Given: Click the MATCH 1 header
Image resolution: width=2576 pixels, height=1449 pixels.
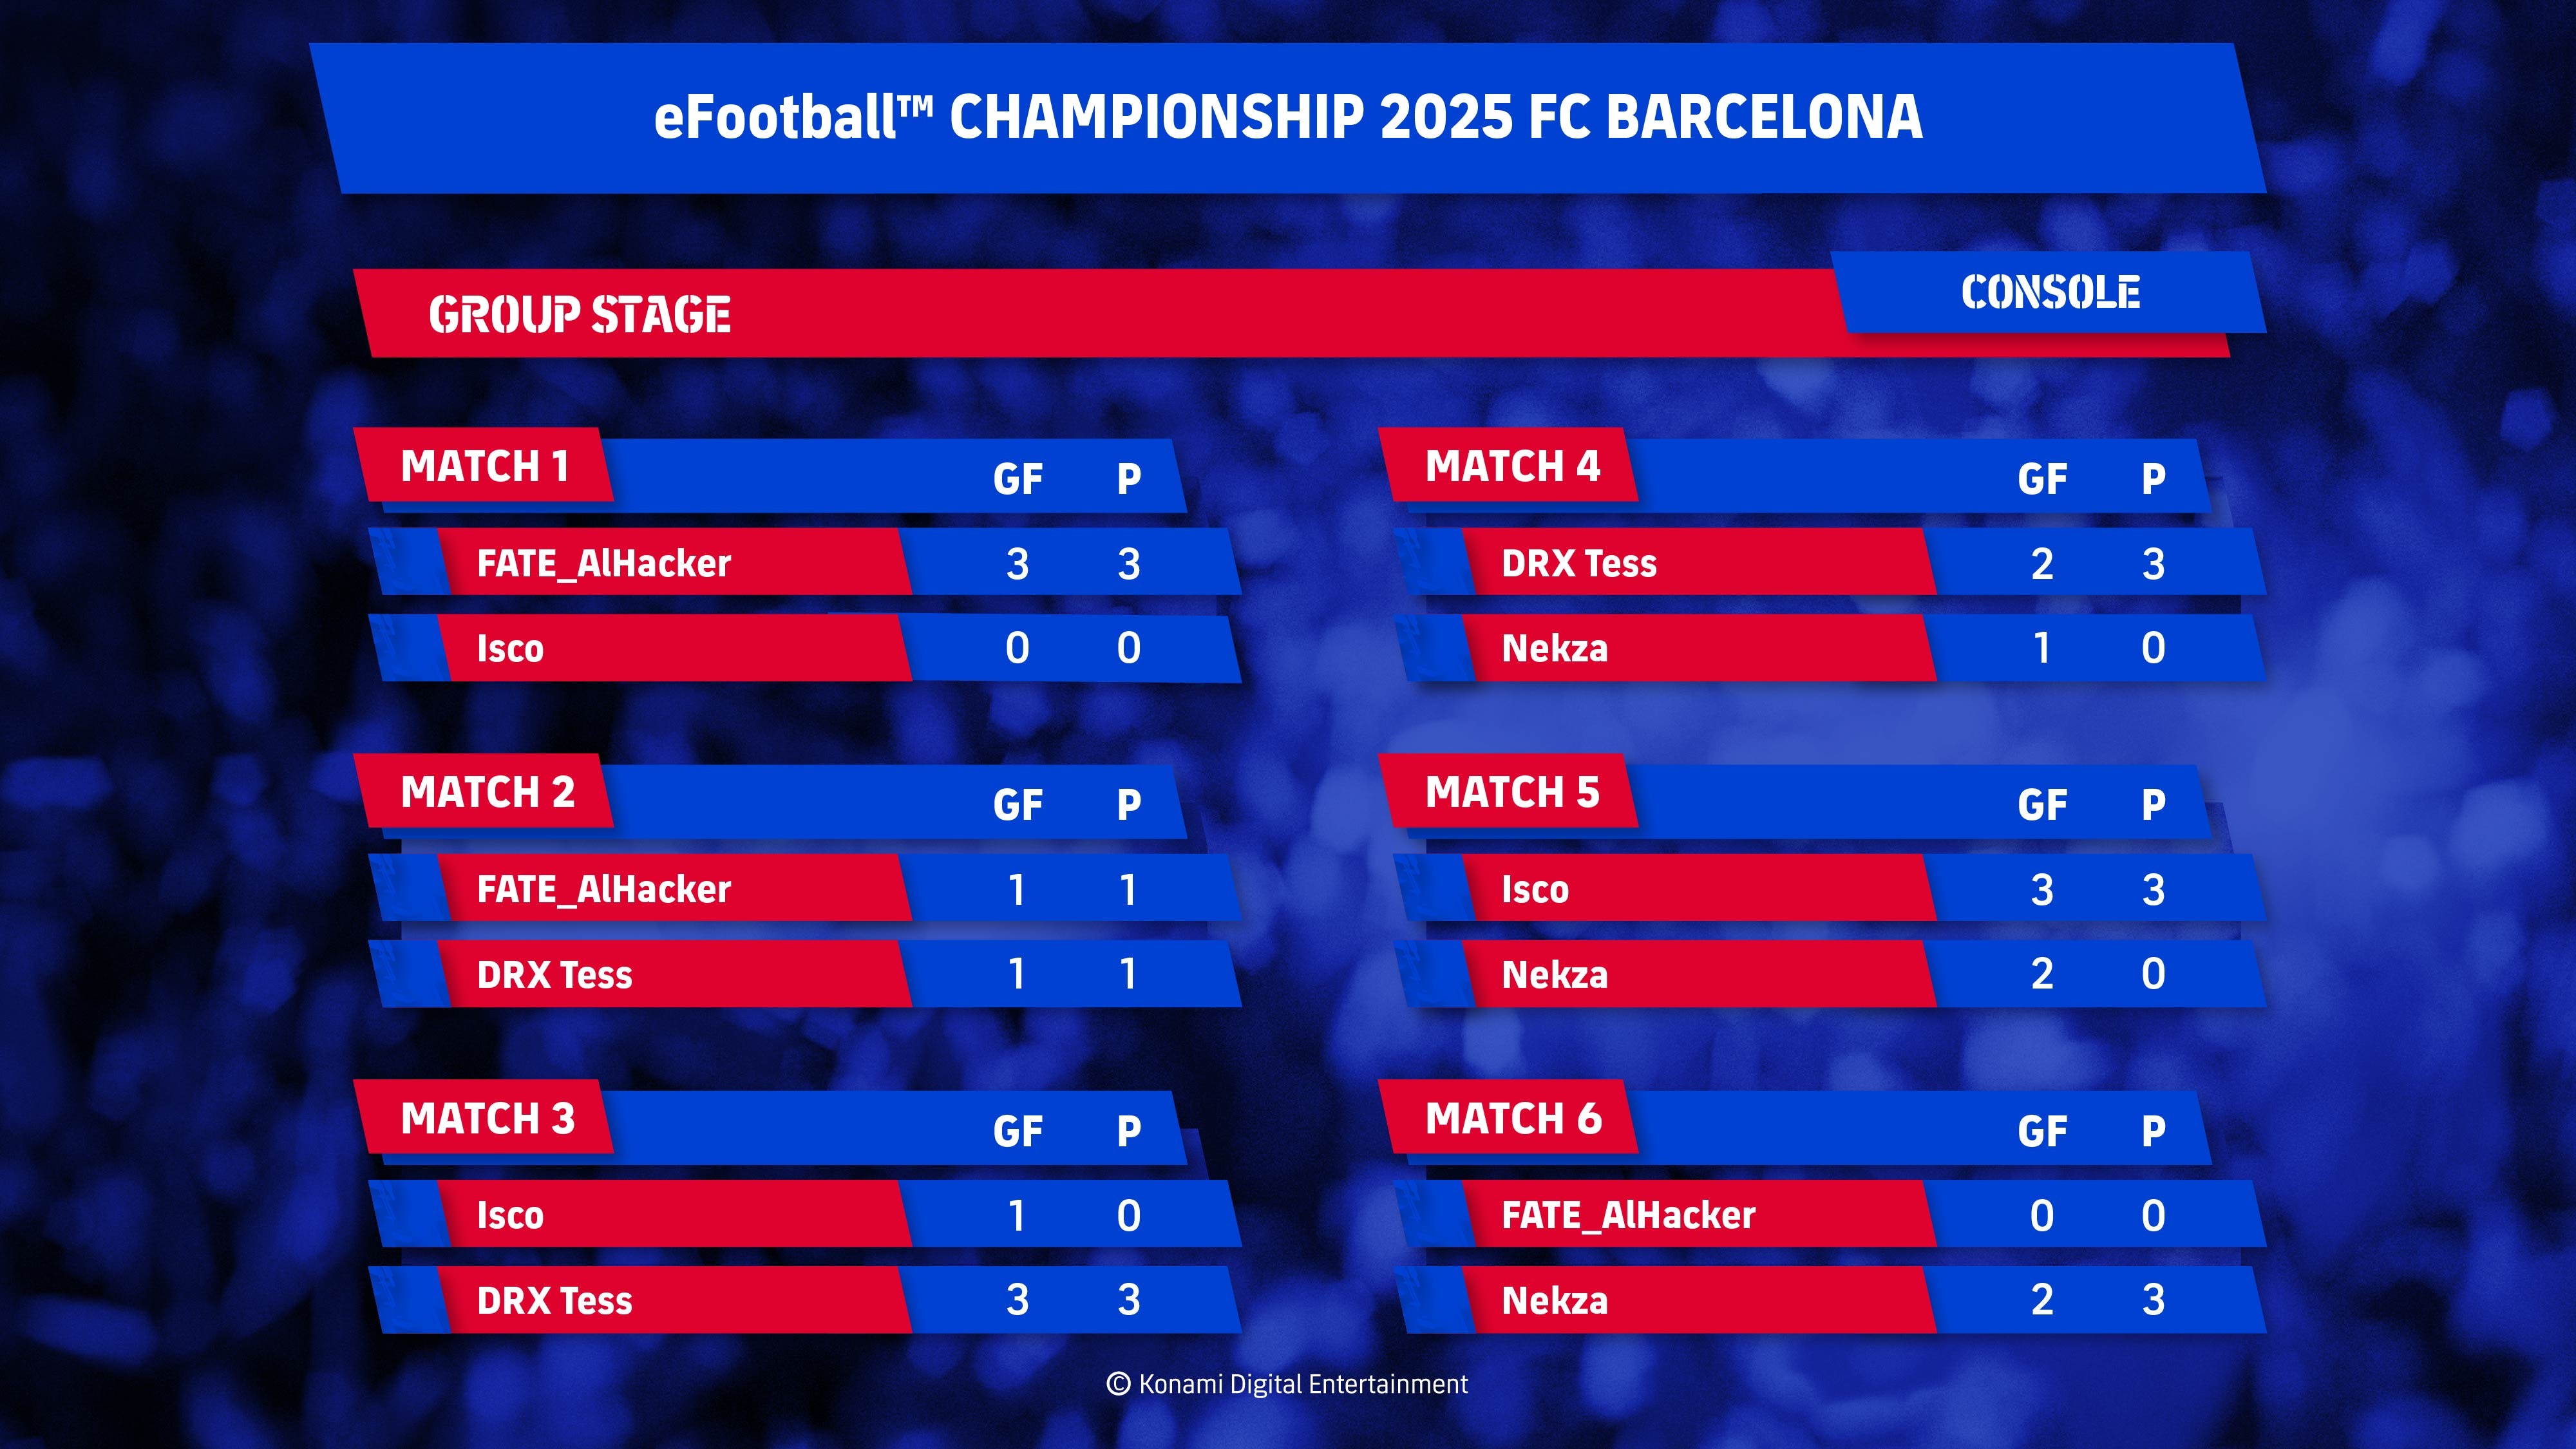Looking at the screenshot, I should click(484, 466).
